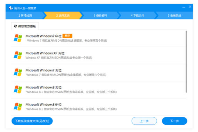Click the system list vertical scrollbar

(x=186, y=61)
